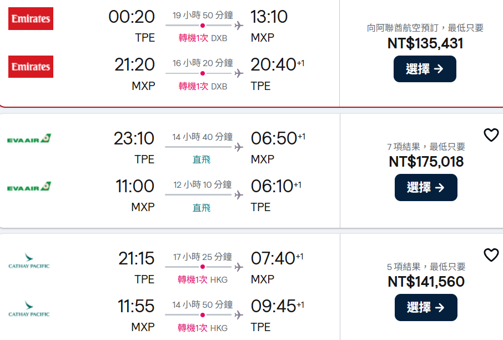The image size is (503, 340).
Task: Click the Emirates logo on the outbound flight
Action: pyautogui.click(x=31, y=18)
